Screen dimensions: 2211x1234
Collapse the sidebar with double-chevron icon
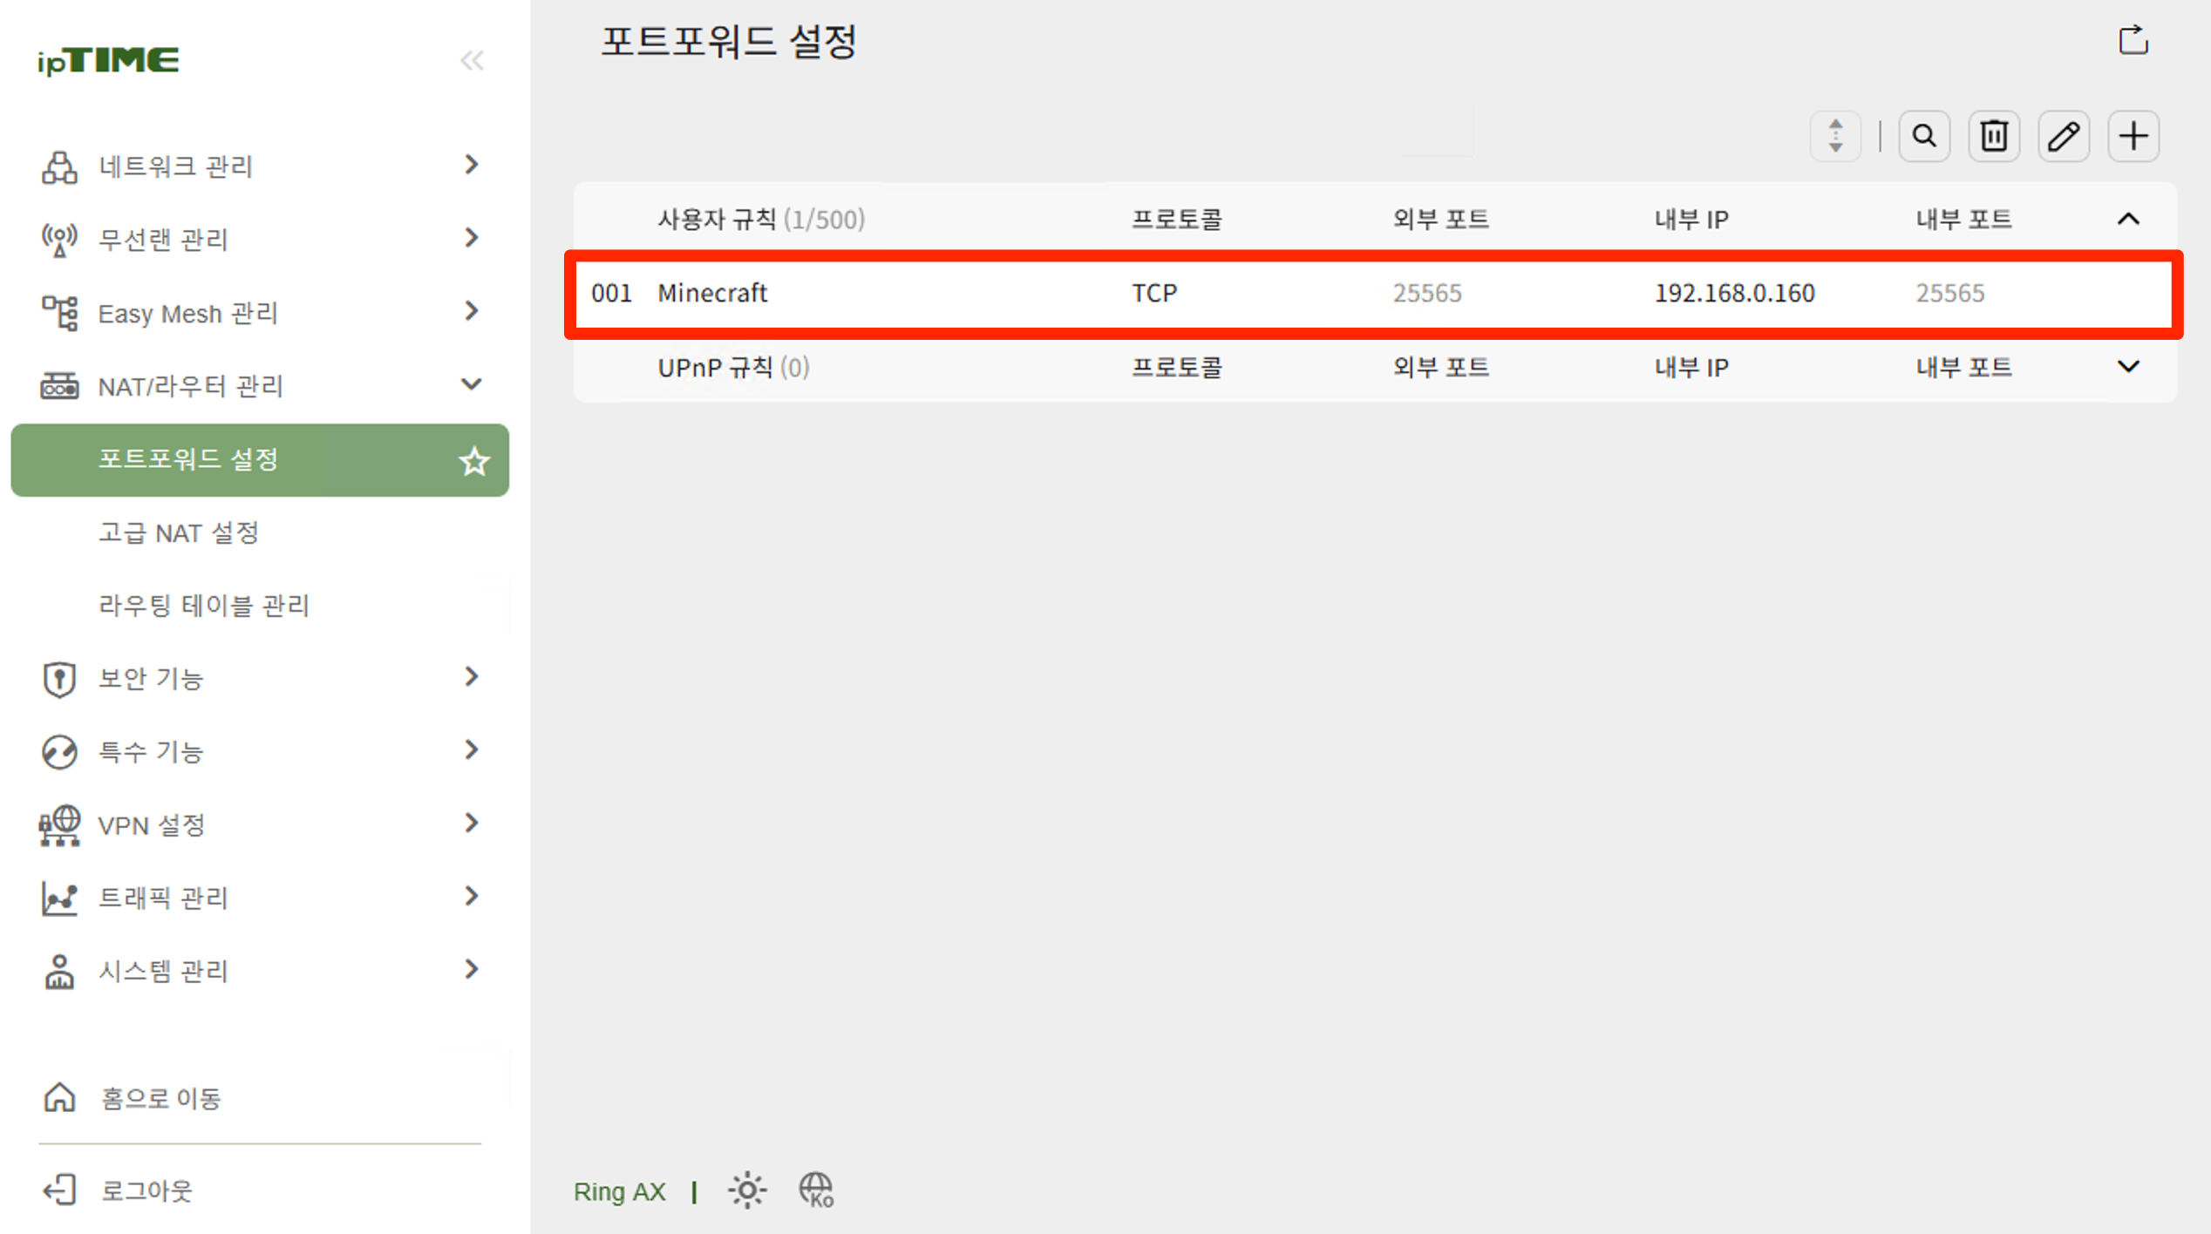point(472,60)
